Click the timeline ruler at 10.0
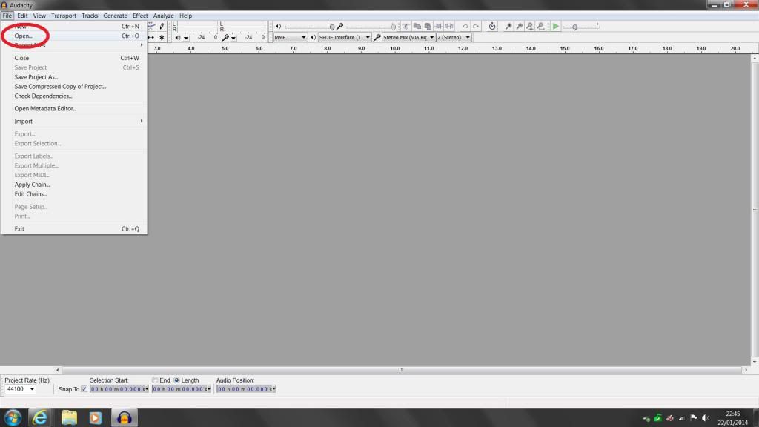Viewport: 759px width, 427px height. (x=395, y=48)
